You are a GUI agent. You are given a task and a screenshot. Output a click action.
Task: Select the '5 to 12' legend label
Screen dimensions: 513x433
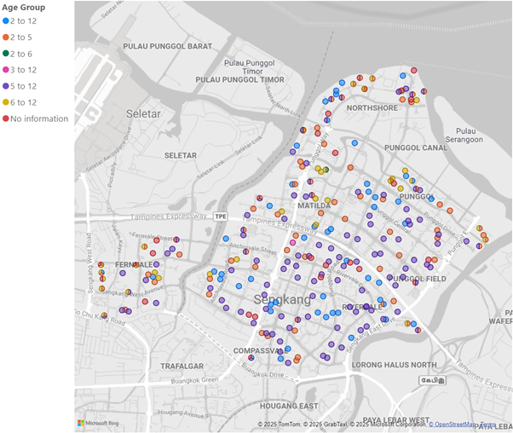tap(23, 86)
